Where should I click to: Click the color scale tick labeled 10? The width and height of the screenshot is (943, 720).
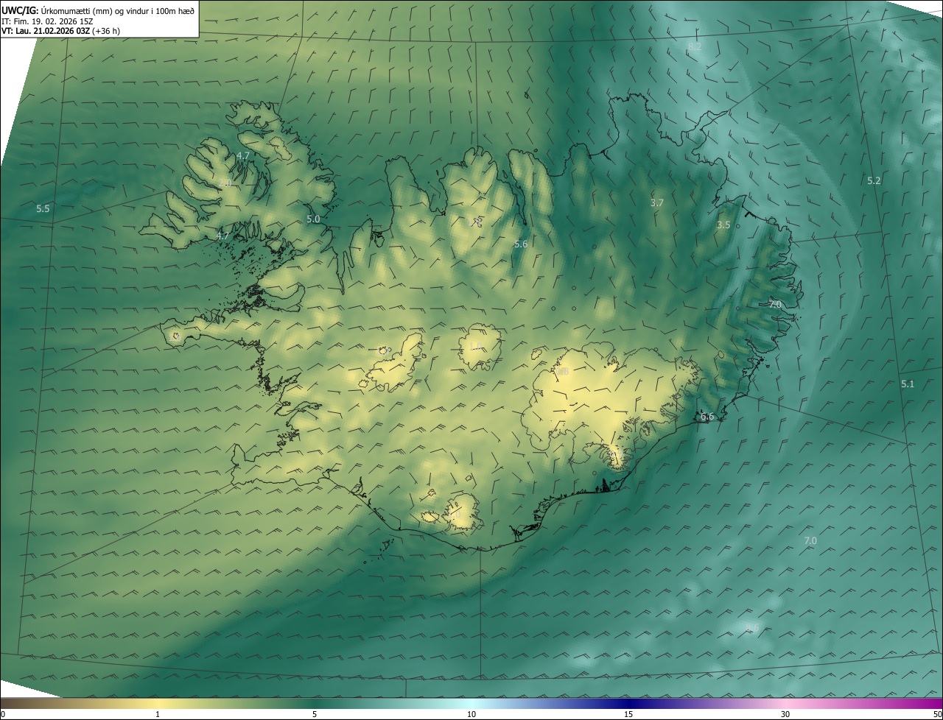(x=471, y=714)
